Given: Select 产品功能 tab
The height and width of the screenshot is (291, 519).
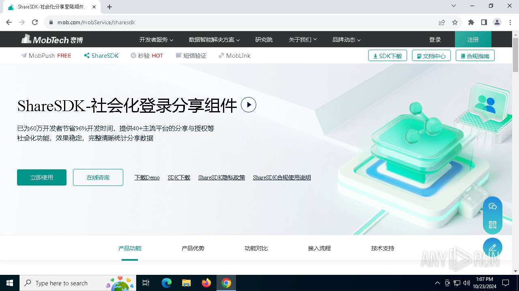Looking at the screenshot, I should click(x=130, y=248).
